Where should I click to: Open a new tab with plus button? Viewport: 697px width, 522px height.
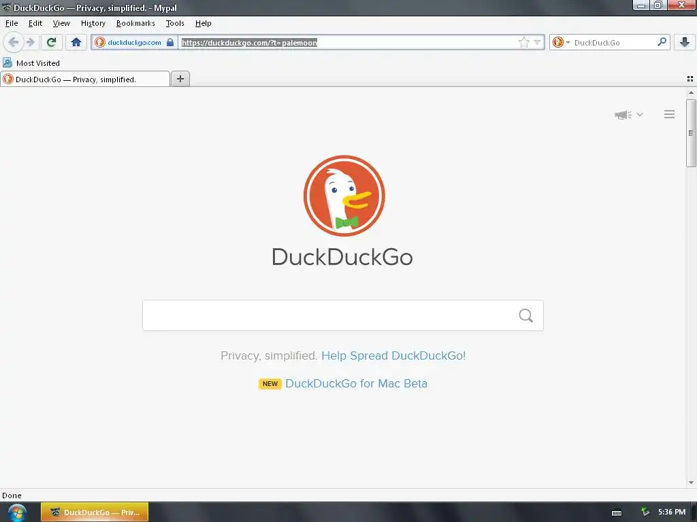coord(180,79)
